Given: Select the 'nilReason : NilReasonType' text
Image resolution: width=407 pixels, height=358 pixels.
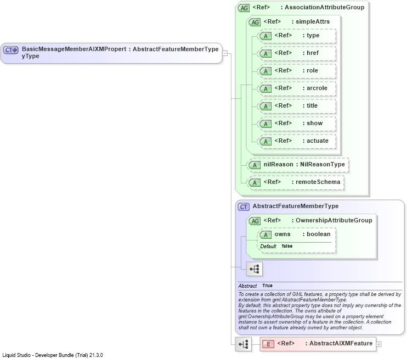Looking at the screenshot, I should (x=304, y=165).
